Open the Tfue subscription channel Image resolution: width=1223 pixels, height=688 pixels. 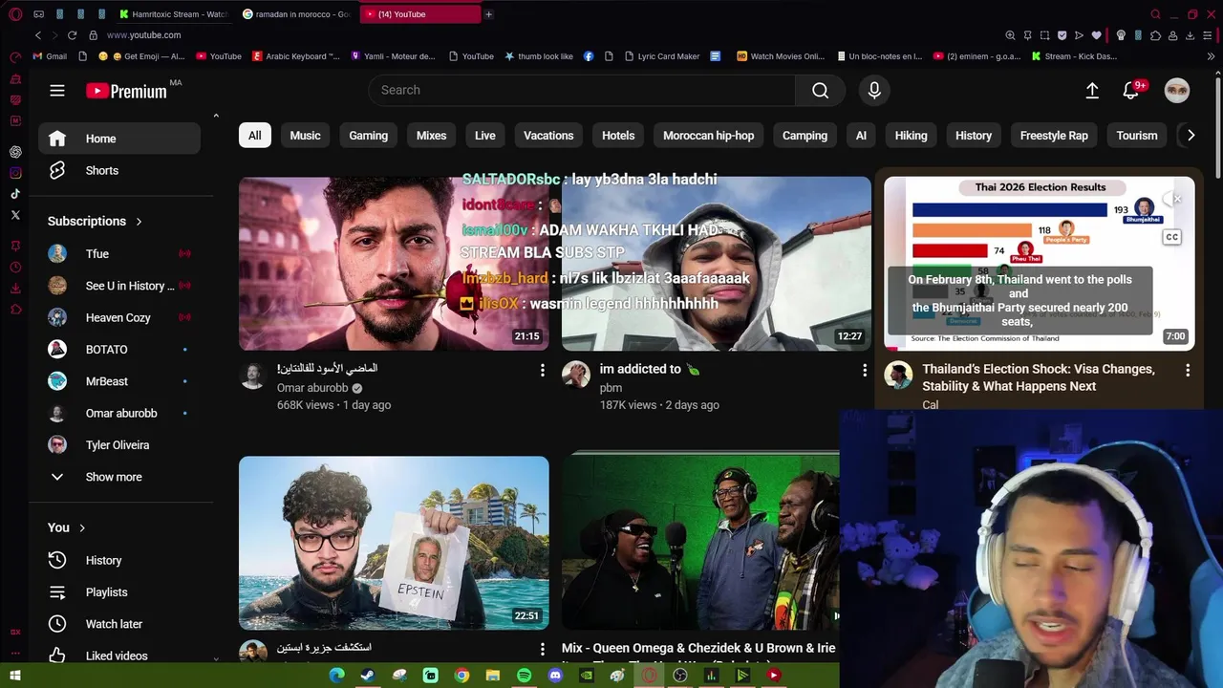[x=119, y=253]
